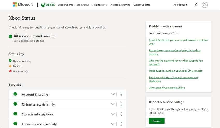Viewport: 220px width, 128px height.
Task: Click the 'Store & subscriptions' label
Action: (38, 114)
